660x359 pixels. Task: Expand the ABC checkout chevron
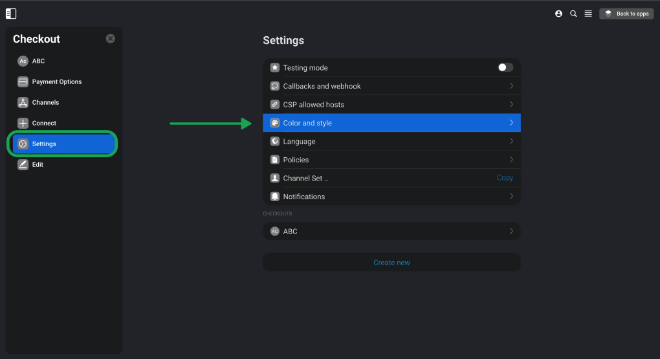coord(511,231)
